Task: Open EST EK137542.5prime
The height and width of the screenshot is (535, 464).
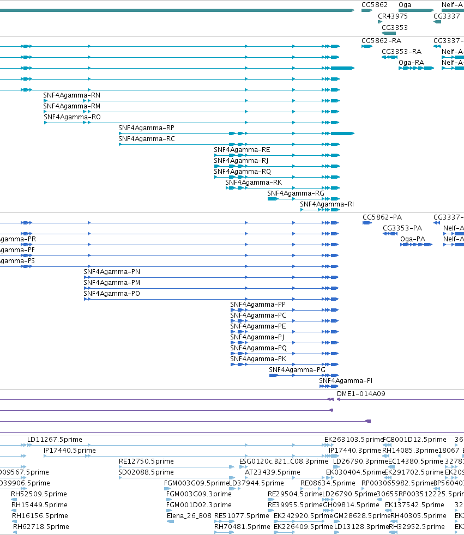Action: (414, 506)
